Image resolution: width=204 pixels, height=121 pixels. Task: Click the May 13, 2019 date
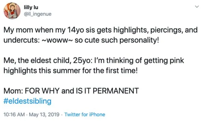tap(44, 115)
